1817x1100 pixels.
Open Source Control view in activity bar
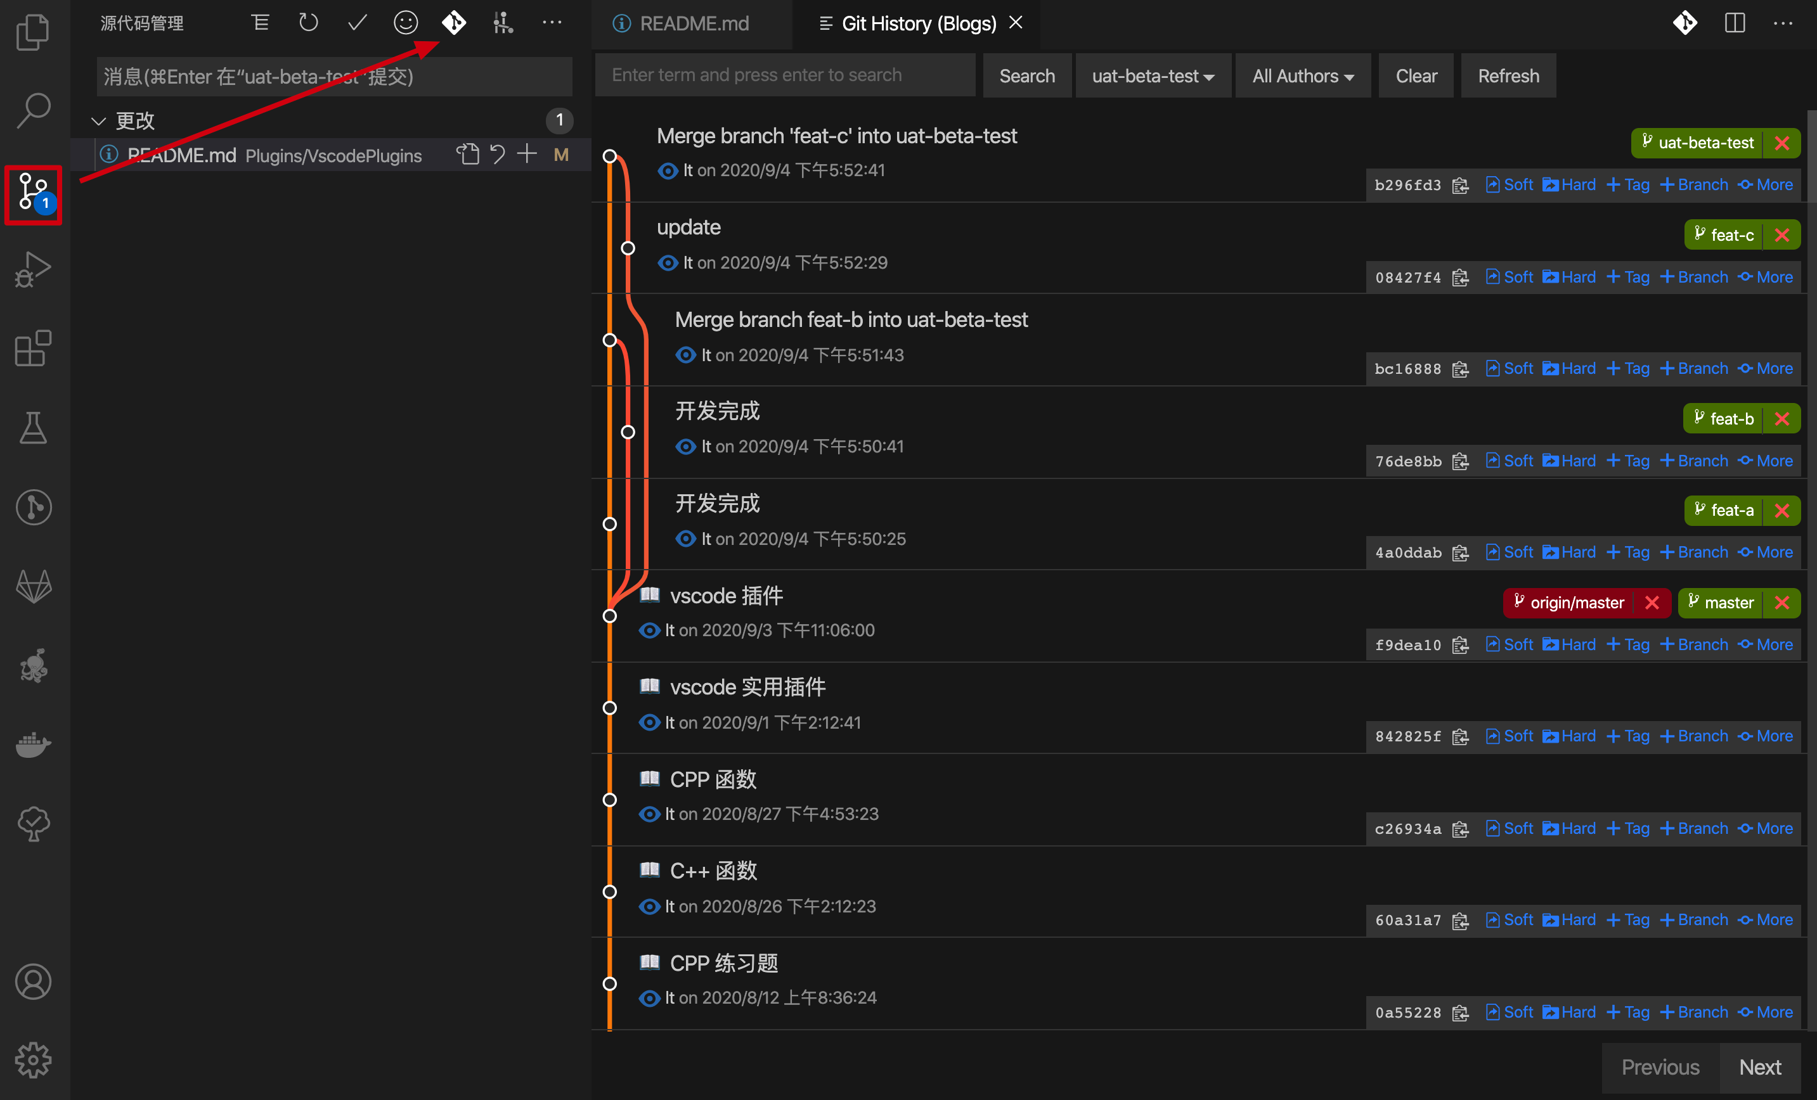tap(33, 194)
